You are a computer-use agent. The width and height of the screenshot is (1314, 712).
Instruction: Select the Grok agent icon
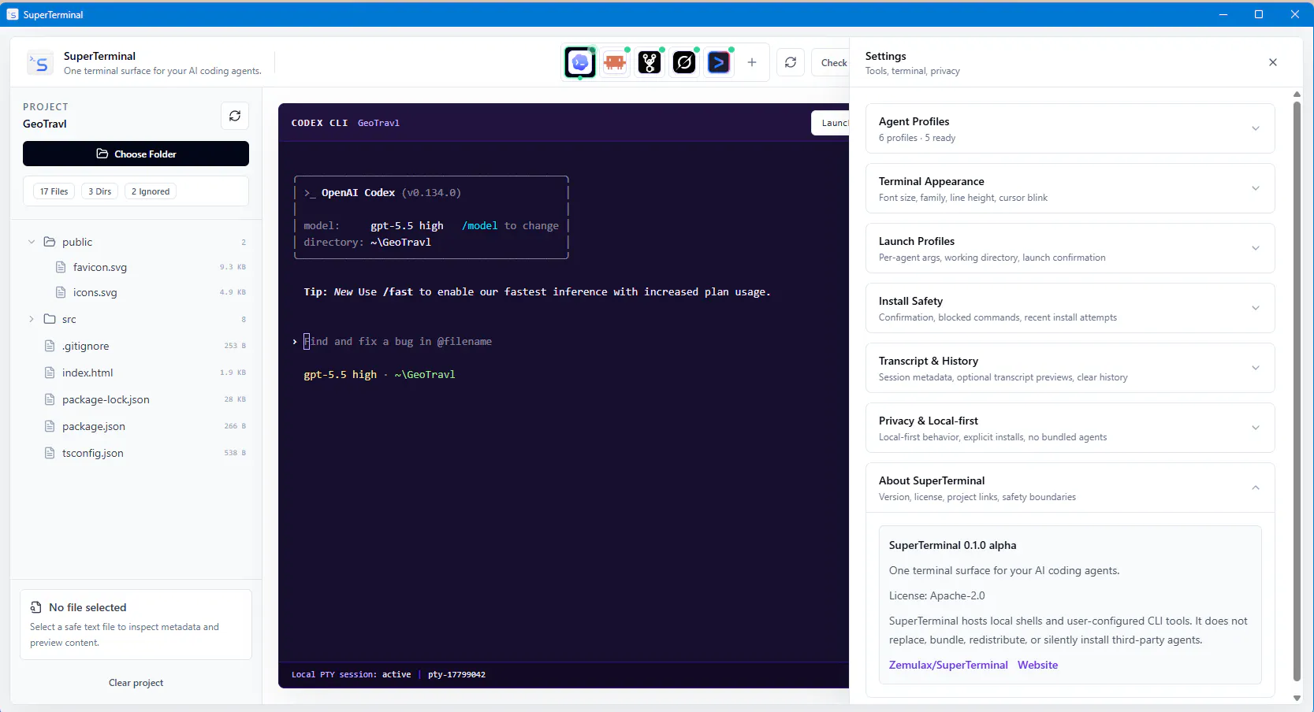(x=684, y=62)
